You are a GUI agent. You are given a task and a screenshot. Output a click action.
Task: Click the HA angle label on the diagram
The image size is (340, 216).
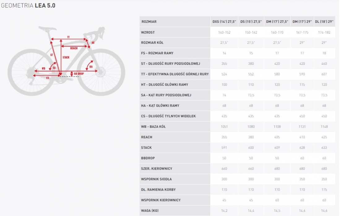(91, 67)
